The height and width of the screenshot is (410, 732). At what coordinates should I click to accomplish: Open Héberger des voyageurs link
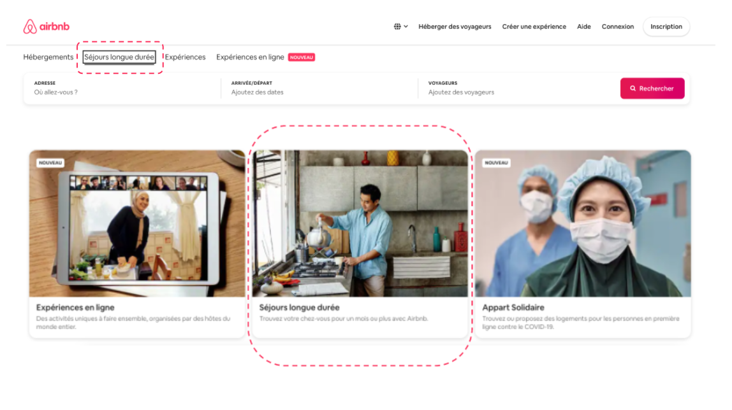(455, 27)
